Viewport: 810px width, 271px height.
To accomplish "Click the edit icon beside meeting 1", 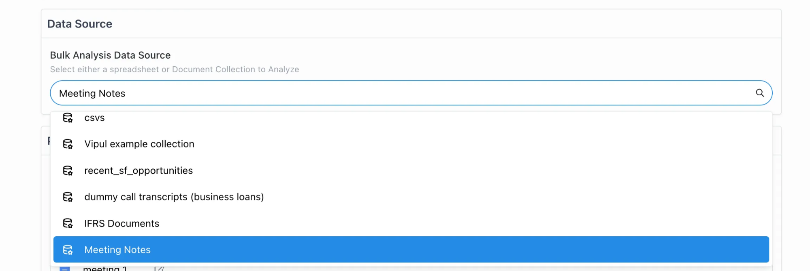I will coord(159,269).
